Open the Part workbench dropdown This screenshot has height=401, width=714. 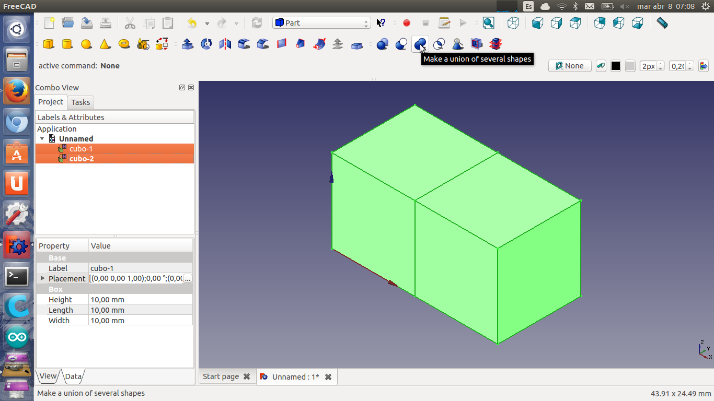coord(321,23)
